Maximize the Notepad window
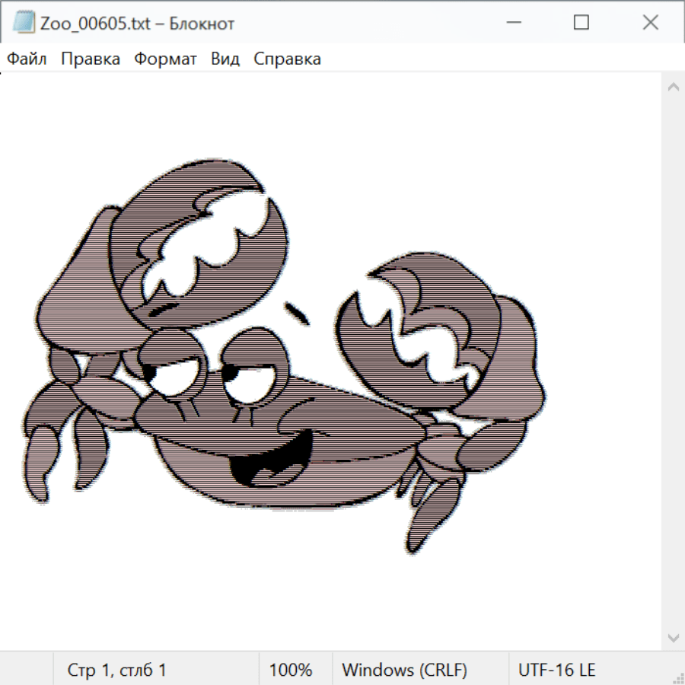685x685 pixels. (581, 23)
